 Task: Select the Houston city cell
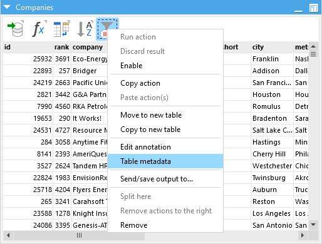click(x=272, y=94)
